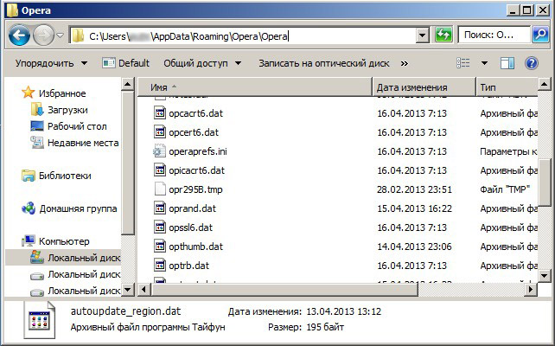Click the opthumb.dat file icon

tap(160, 247)
